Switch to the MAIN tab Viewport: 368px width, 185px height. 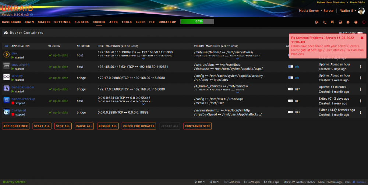(29, 22)
